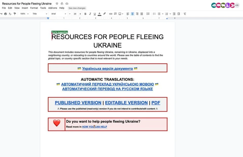
Task: Add a comment using the toolbar icon
Action: 115,14
